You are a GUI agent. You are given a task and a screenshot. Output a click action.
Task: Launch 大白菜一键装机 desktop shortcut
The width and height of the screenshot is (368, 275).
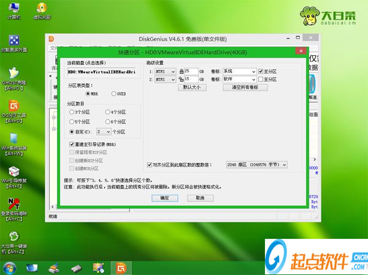[14, 243]
